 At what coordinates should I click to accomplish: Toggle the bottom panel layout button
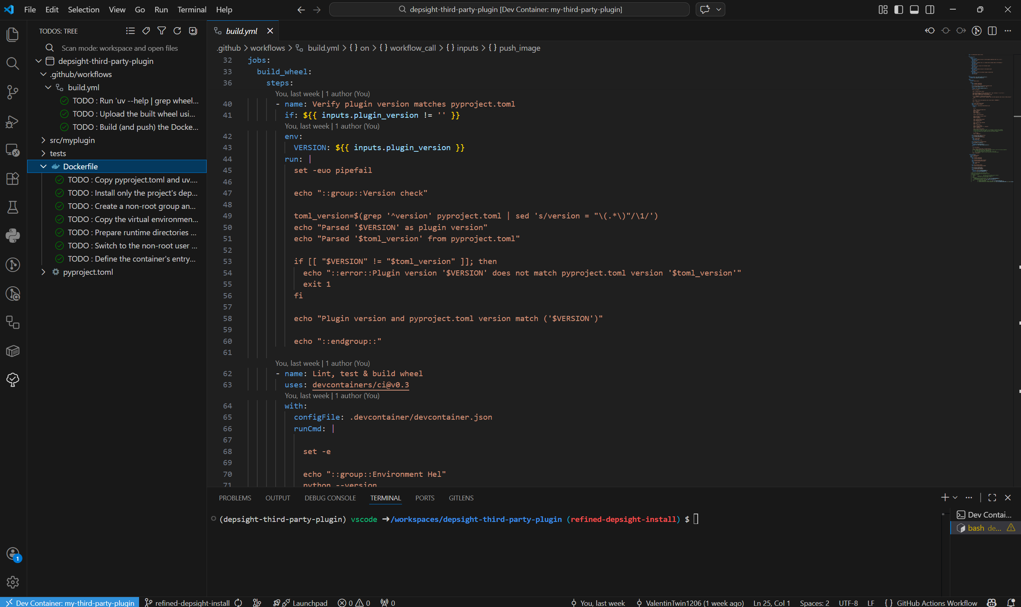click(914, 10)
